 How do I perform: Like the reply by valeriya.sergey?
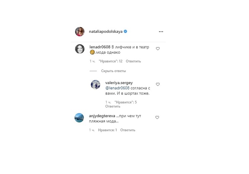(158, 84)
